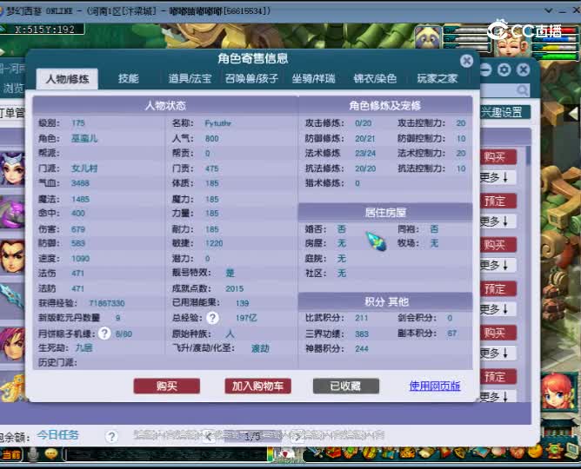Click the topmost 预定 button in the listing
The height and width of the screenshot is (469, 581).
pos(498,201)
